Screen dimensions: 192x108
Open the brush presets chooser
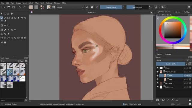click(x=54, y=7)
